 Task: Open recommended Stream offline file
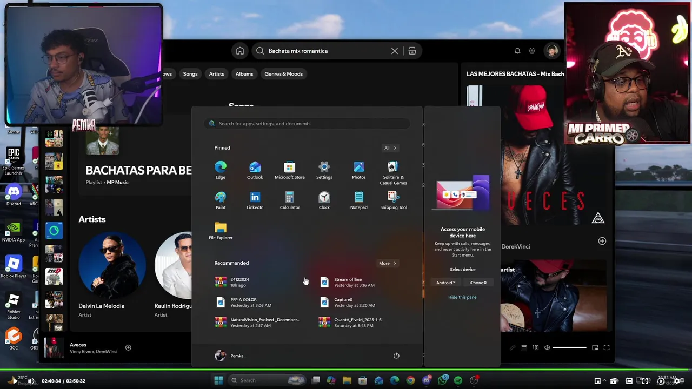[x=361, y=282]
